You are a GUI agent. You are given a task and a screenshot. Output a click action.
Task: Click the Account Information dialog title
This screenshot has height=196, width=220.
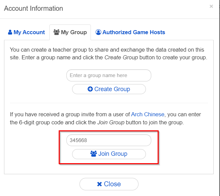click(34, 8)
